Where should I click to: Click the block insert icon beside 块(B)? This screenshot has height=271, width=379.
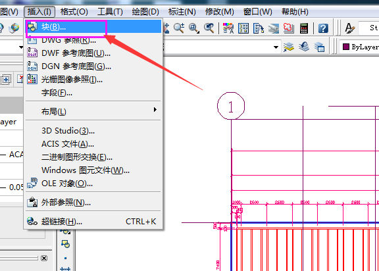[32, 26]
